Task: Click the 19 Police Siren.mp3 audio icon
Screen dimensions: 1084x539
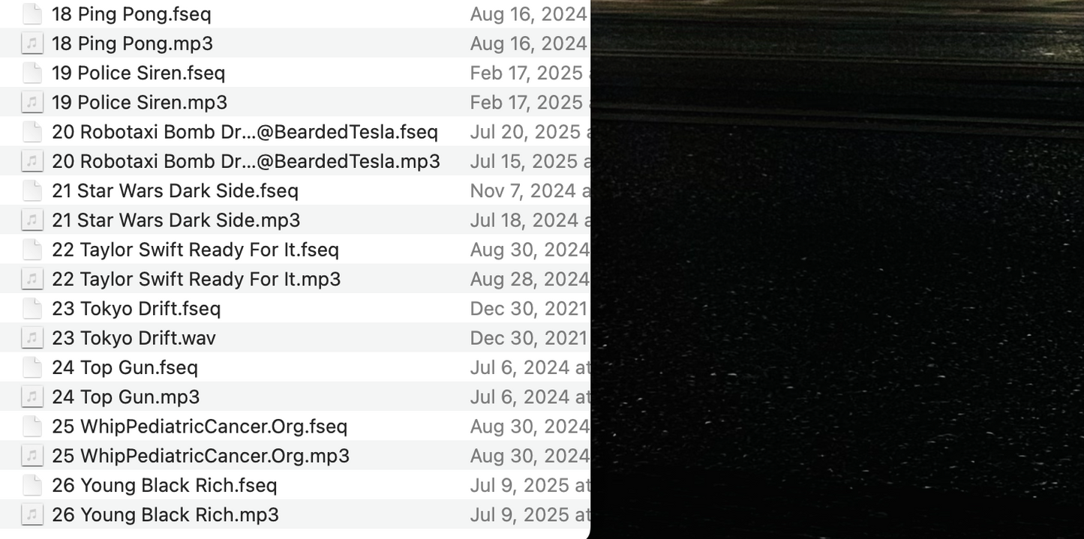Action: [x=32, y=102]
